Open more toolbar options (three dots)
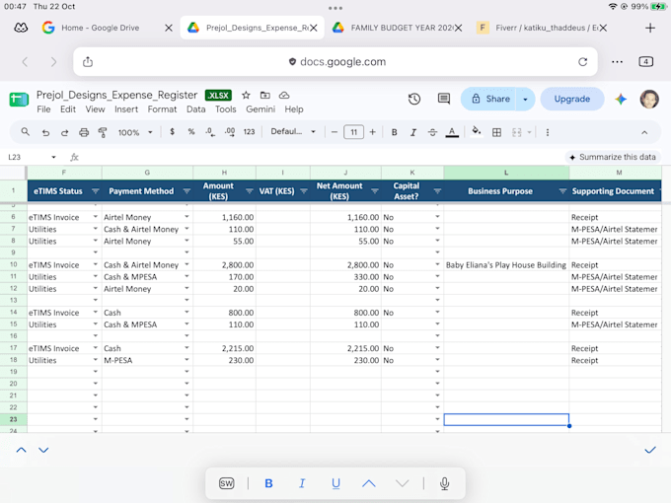Viewport: 671px width, 503px height. coord(548,132)
